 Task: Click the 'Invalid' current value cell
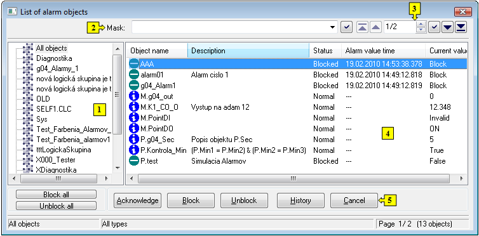click(439, 118)
